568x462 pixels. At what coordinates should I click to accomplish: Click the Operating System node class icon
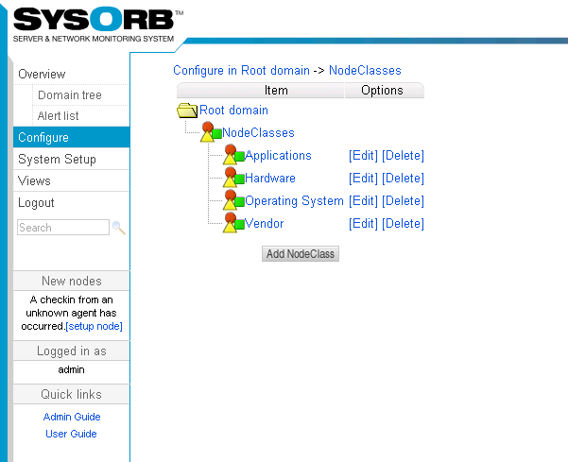click(x=233, y=200)
